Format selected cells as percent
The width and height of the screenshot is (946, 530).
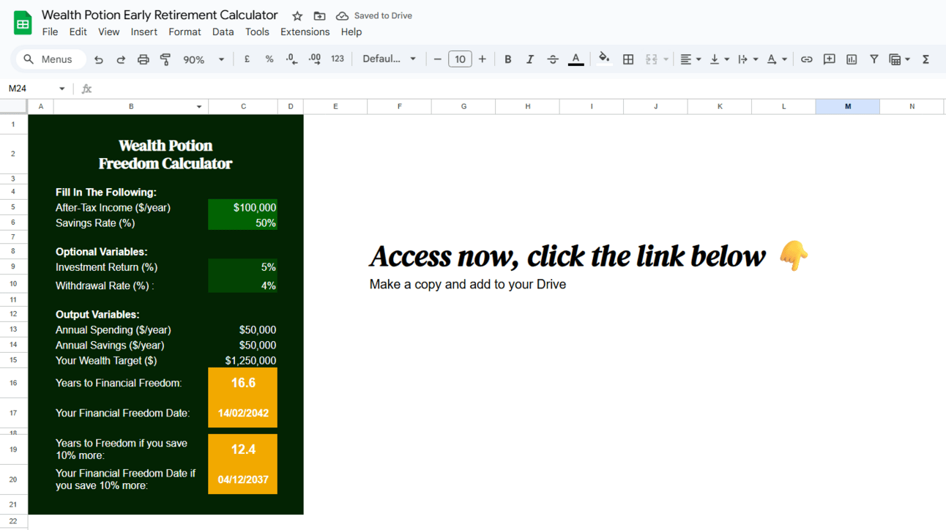tap(269, 59)
